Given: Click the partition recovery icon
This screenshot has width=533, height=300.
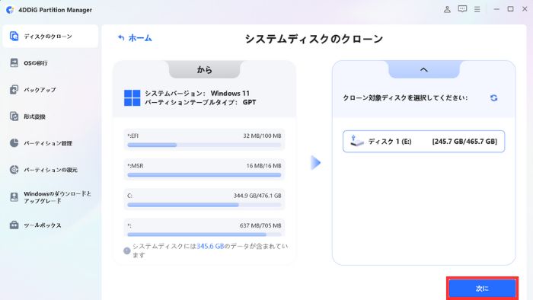Looking at the screenshot, I should (14, 170).
